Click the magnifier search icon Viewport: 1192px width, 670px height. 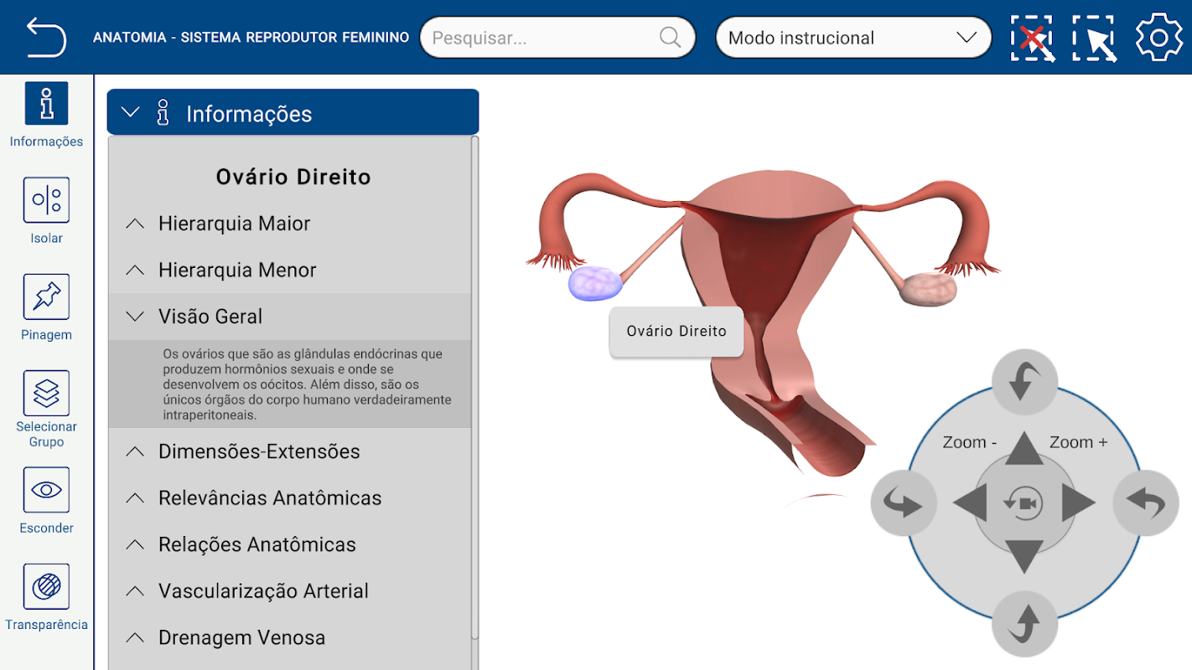coord(670,38)
